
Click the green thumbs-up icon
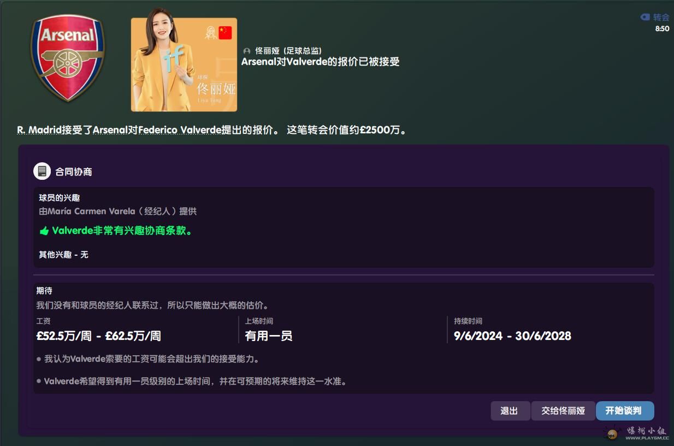tap(44, 231)
